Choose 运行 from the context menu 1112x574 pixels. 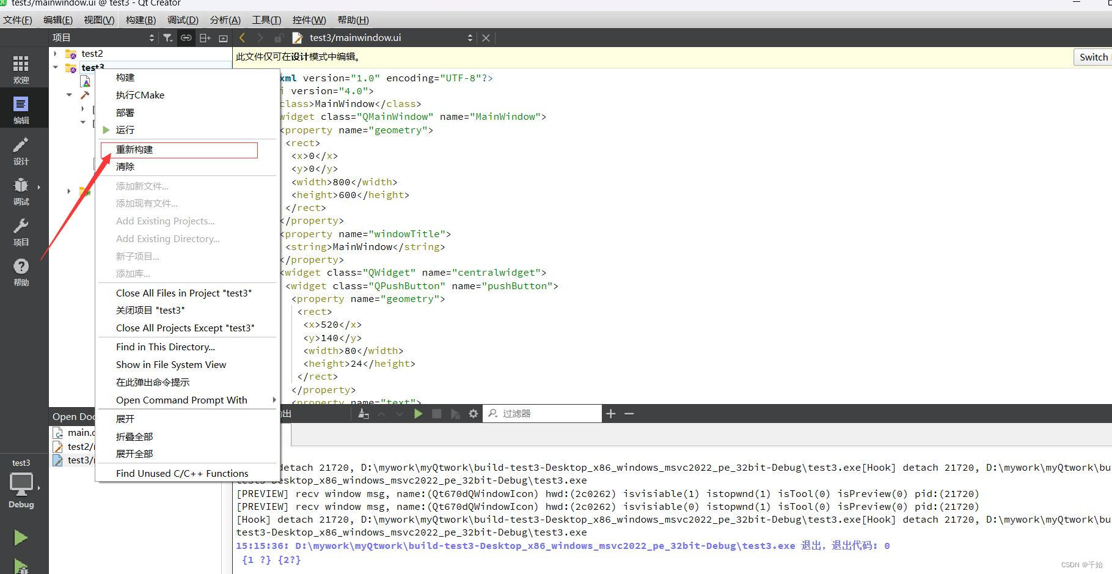click(x=187, y=130)
